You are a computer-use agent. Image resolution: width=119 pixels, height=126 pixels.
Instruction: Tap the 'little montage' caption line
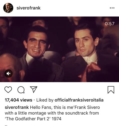pos(52,113)
